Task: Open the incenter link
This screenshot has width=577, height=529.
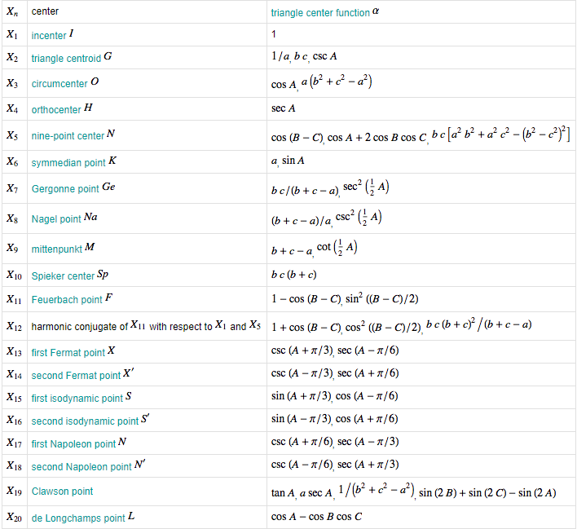Action: (x=49, y=36)
